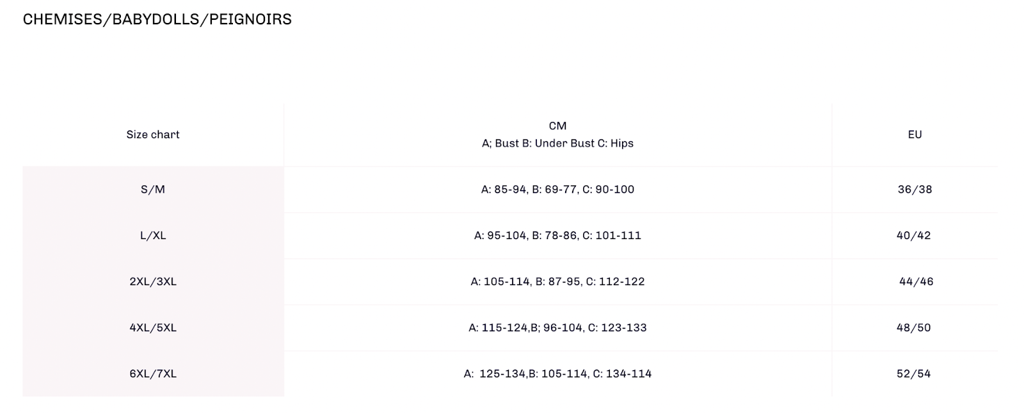Viewport: 1024px width, 413px height.
Task: Click the Size chart header cell
Action: (x=153, y=134)
